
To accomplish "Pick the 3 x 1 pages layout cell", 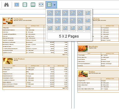I will pos(65,13).
